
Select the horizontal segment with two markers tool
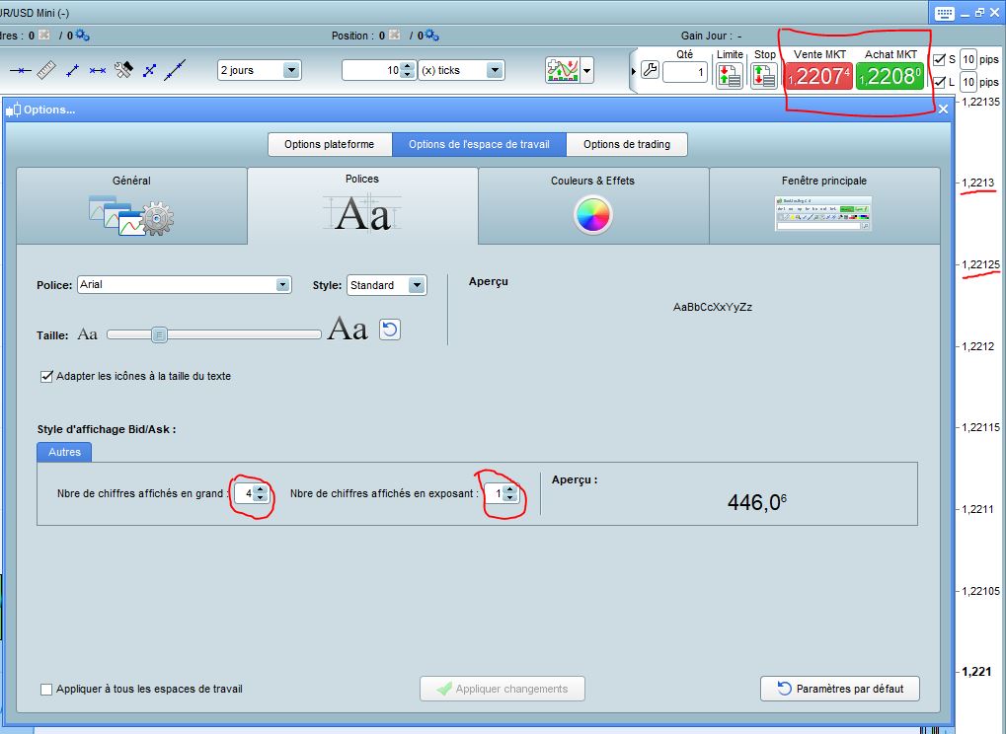click(98, 70)
